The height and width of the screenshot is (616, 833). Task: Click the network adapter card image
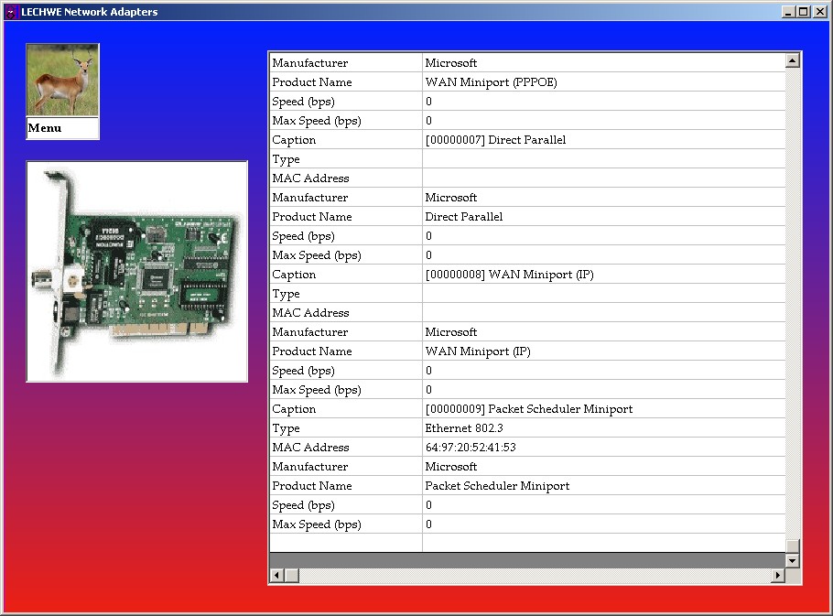[x=137, y=271]
